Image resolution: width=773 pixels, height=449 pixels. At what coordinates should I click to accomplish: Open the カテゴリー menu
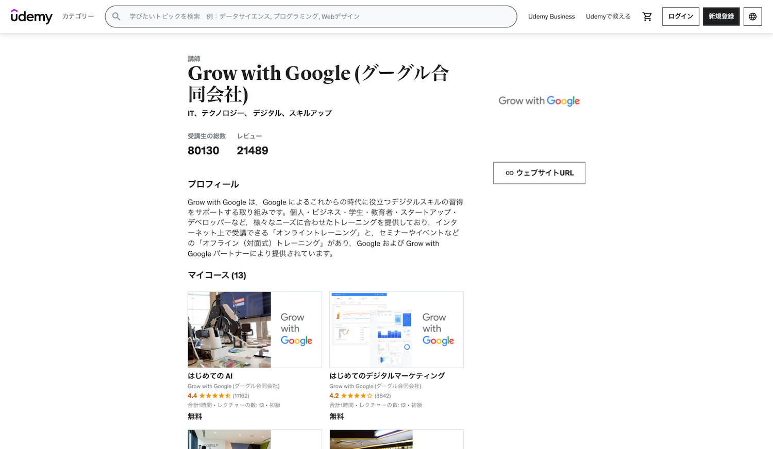pos(78,16)
